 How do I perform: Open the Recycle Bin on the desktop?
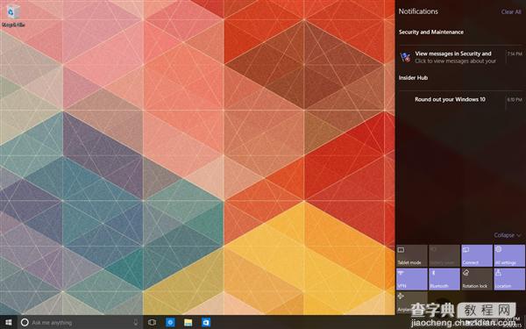pos(13,16)
